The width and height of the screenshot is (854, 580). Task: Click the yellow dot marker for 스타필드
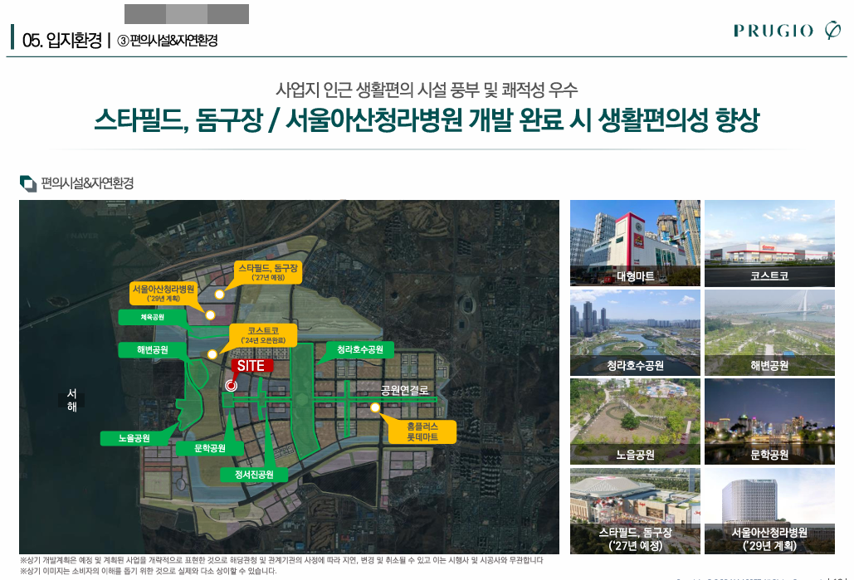pyautogui.click(x=219, y=294)
